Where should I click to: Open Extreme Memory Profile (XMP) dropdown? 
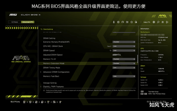124,42
